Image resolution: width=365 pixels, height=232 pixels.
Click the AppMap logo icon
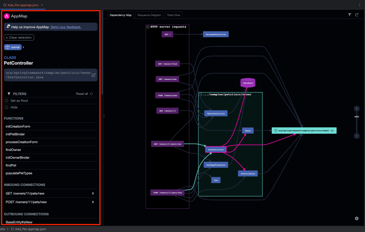[7, 16]
